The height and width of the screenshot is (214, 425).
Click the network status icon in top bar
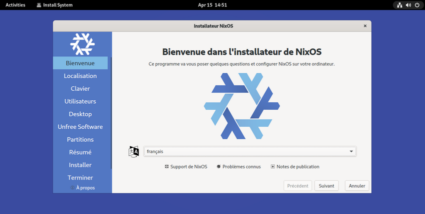click(399, 5)
